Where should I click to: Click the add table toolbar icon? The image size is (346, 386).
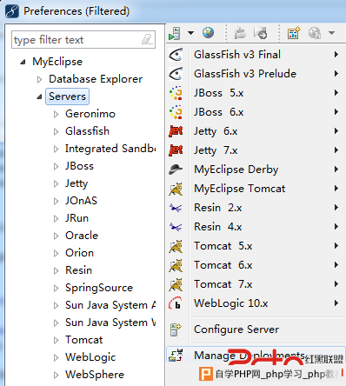(294, 33)
